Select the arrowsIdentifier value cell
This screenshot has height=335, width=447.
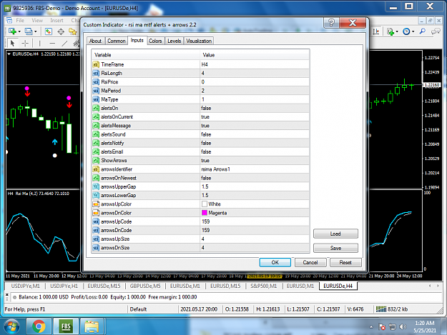tap(255, 169)
